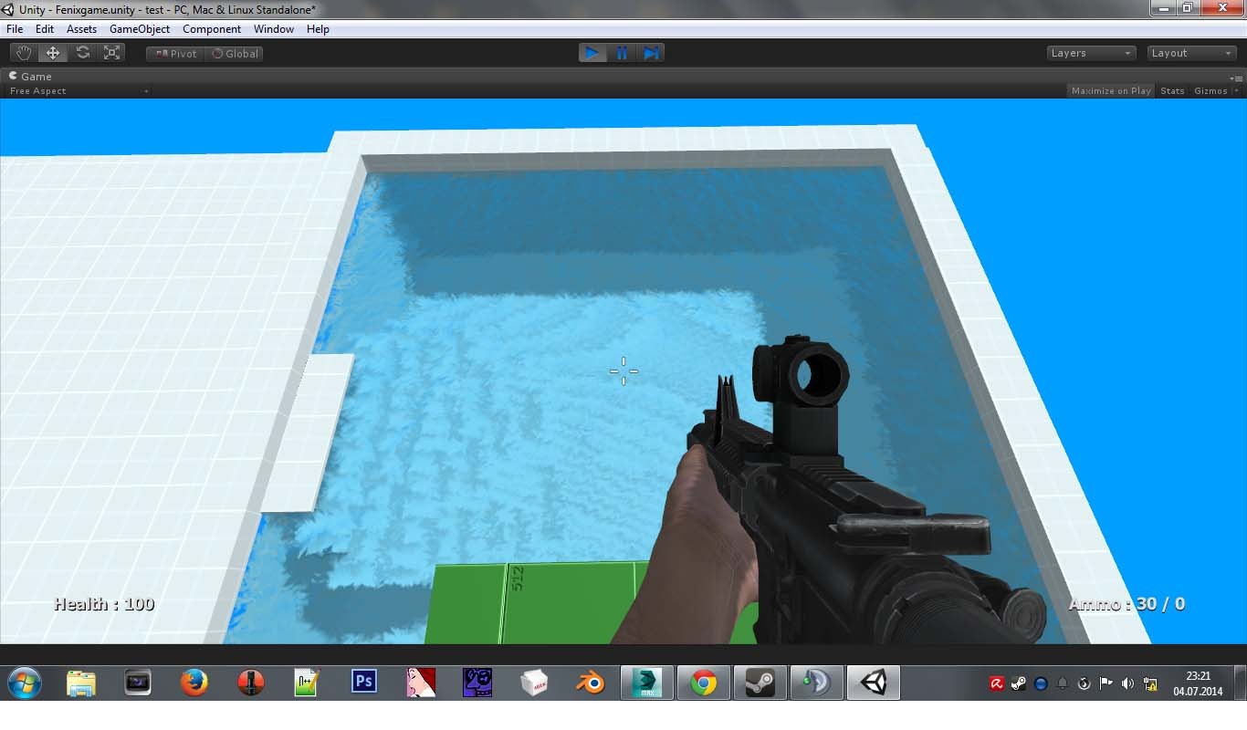Select the Scale tool
Screen dimensions: 1247x730
click(x=111, y=52)
